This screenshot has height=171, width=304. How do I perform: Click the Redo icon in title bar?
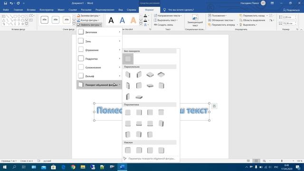[18, 3]
